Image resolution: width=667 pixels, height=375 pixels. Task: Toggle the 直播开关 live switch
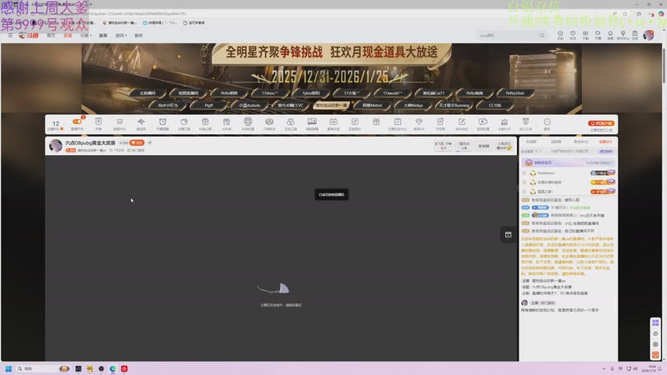[x=77, y=122]
